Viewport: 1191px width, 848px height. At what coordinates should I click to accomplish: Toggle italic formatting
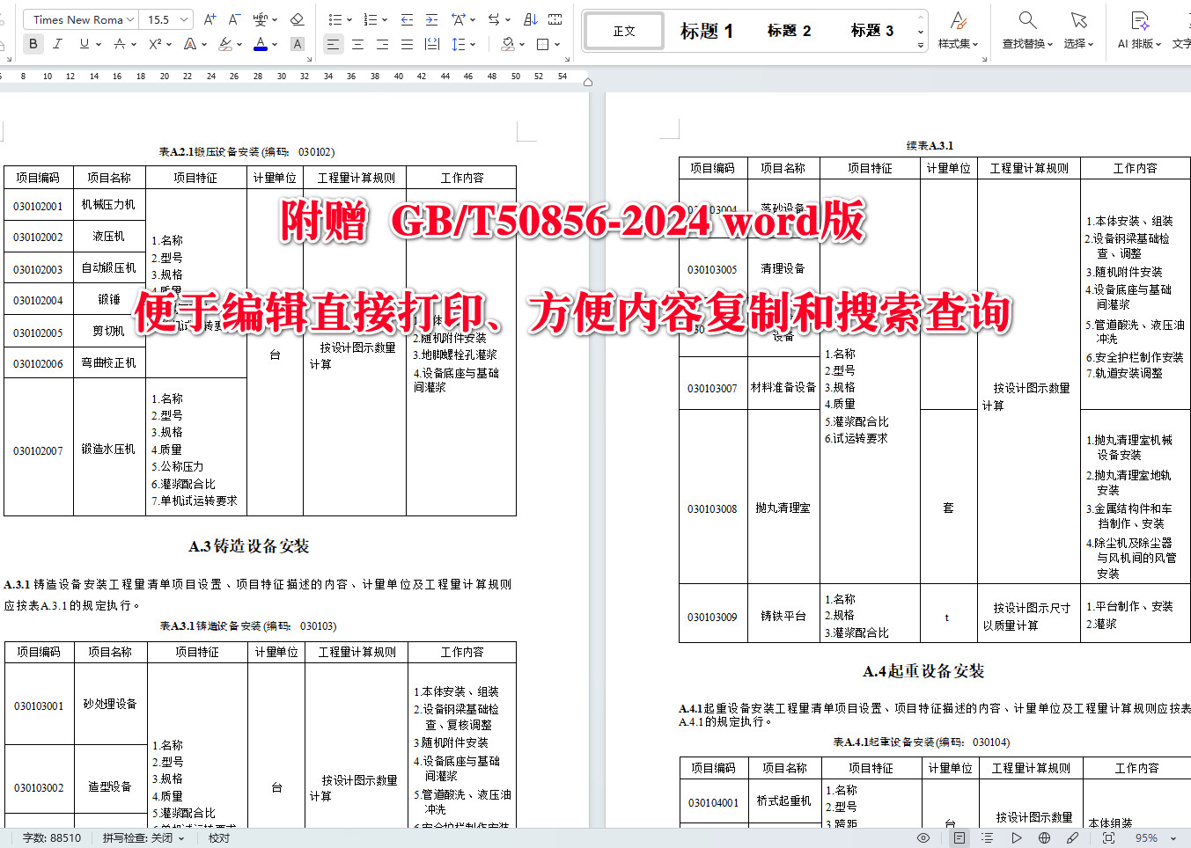coord(57,44)
